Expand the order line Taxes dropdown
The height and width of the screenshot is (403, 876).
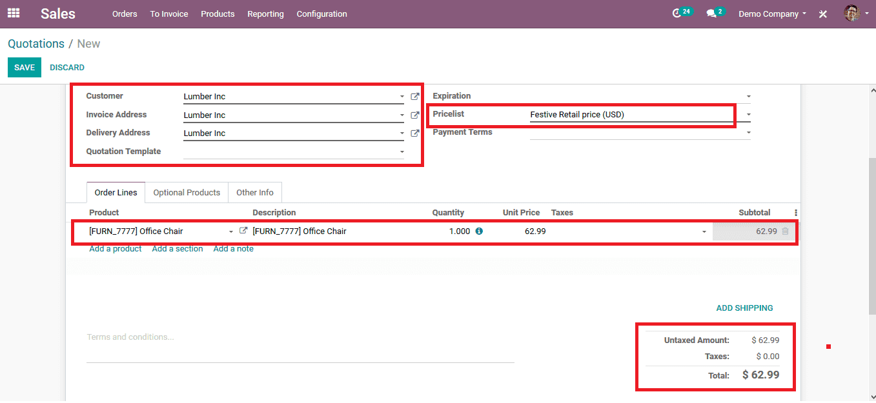[x=704, y=231]
